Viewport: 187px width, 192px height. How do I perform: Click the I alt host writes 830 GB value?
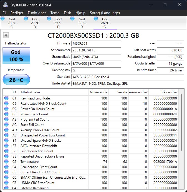pos(170,50)
